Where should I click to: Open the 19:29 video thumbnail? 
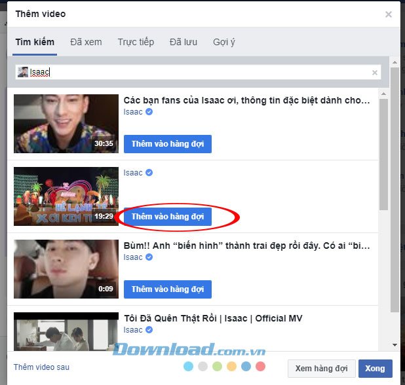[x=66, y=196]
